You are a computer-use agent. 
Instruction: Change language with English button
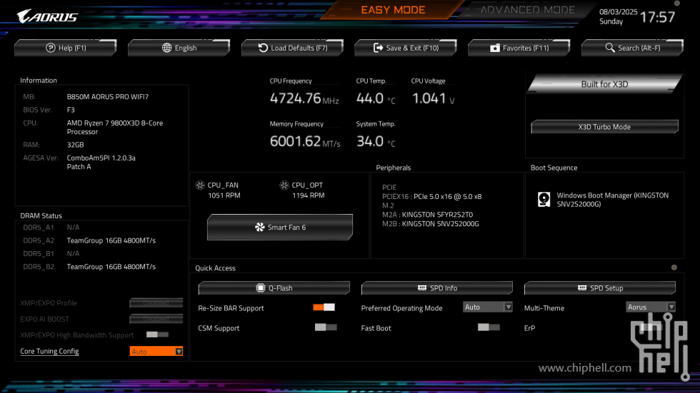tap(179, 48)
